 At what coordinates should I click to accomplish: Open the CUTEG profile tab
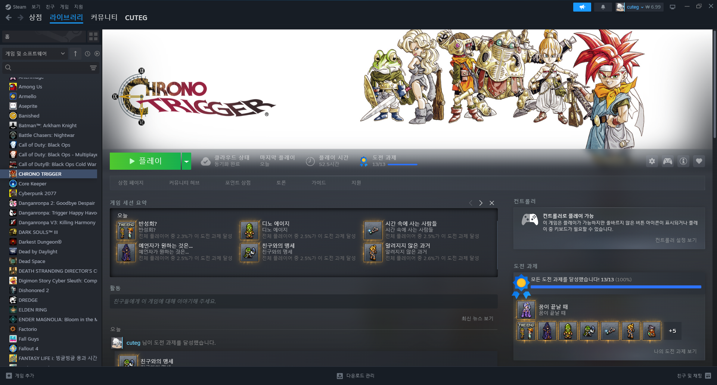pos(136,18)
